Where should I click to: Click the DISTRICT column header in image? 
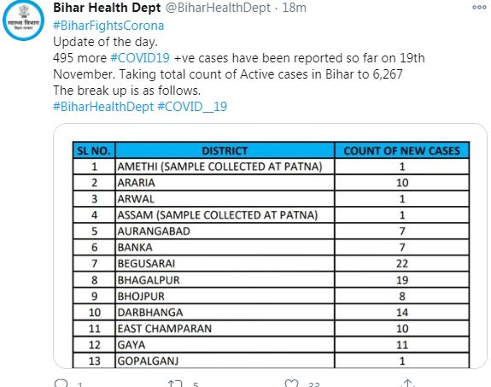pos(225,150)
